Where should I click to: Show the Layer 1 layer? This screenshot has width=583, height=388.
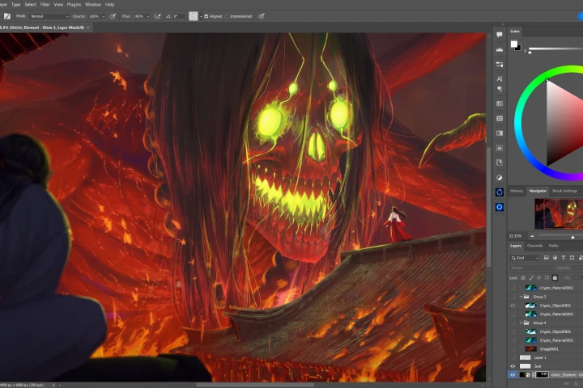[x=513, y=357]
